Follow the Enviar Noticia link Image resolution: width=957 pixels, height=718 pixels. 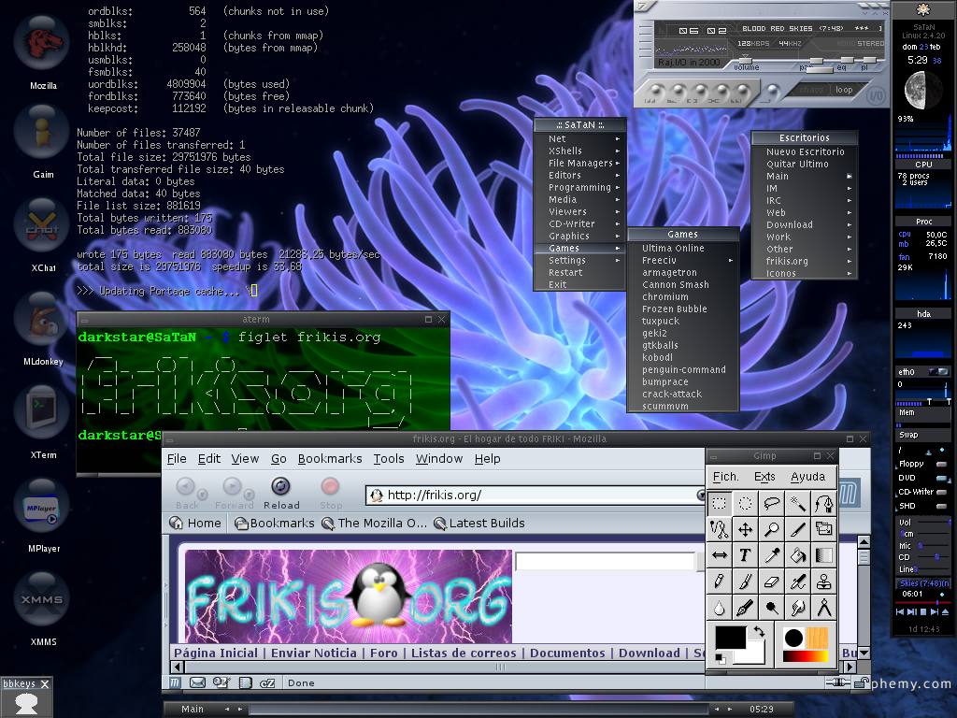(x=314, y=653)
